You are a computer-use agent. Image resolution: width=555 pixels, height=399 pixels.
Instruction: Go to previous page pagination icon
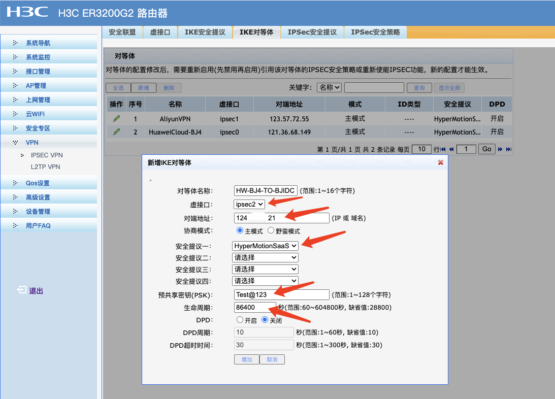click(451, 149)
